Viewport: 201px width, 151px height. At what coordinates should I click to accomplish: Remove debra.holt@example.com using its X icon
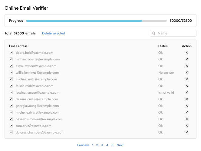187,53
